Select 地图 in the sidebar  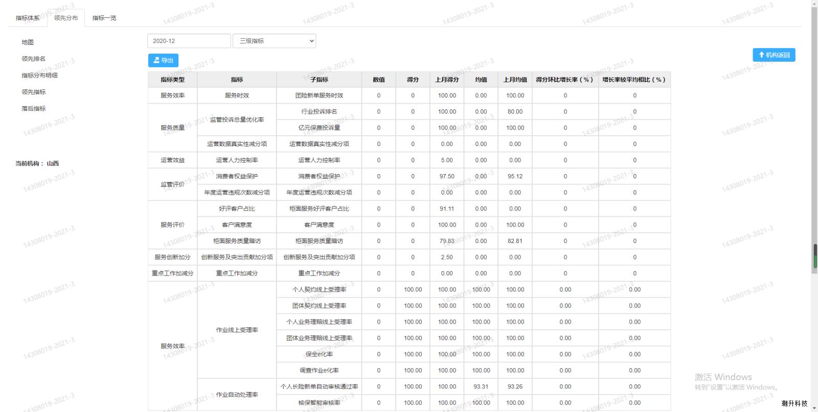[x=28, y=42]
